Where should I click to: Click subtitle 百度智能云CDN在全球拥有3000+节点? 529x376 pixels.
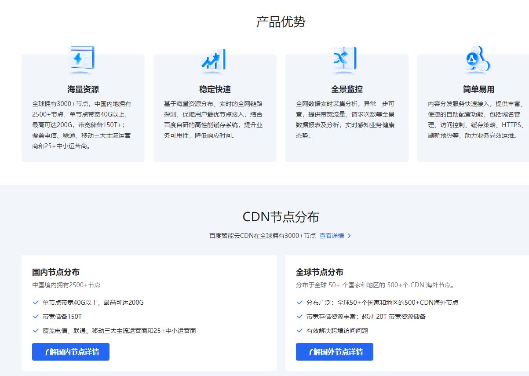pyautogui.click(x=263, y=236)
